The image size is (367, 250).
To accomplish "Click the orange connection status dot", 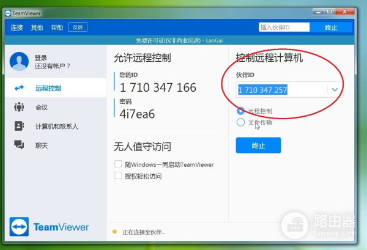I will (114, 232).
